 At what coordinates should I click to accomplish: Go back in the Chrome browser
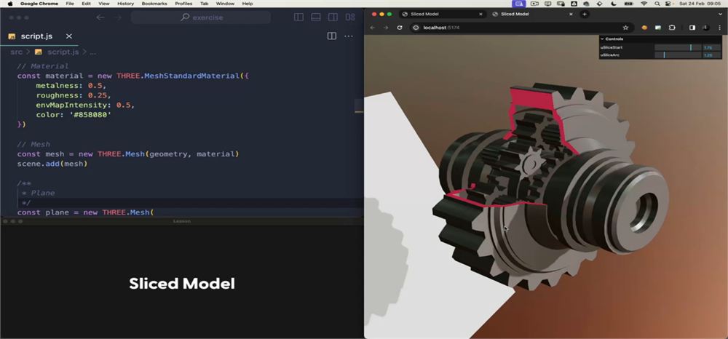point(372,28)
